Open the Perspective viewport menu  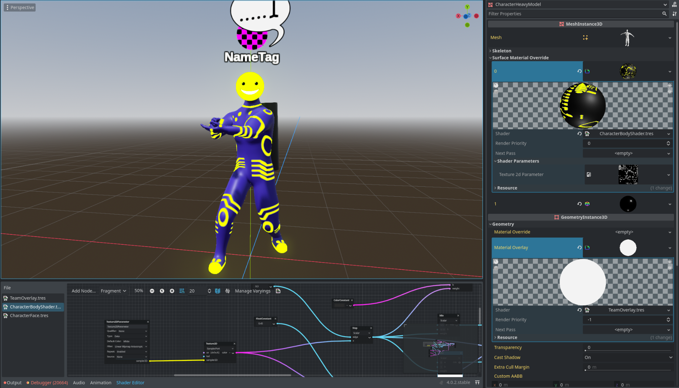pyautogui.click(x=20, y=7)
